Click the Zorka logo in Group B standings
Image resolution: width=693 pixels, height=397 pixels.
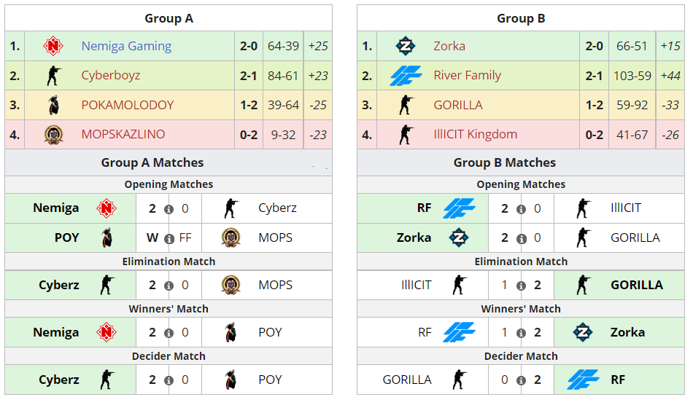[406, 46]
